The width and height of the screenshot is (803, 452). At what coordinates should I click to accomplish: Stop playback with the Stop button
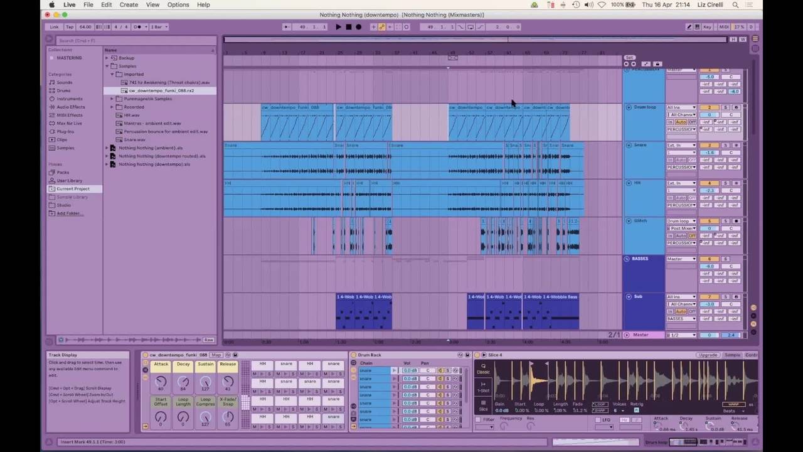pos(349,27)
